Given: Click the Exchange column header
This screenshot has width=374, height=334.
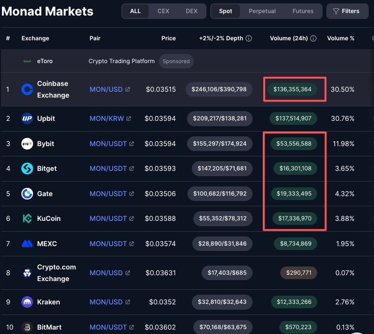Looking at the screenshot, I should [35, 38].
